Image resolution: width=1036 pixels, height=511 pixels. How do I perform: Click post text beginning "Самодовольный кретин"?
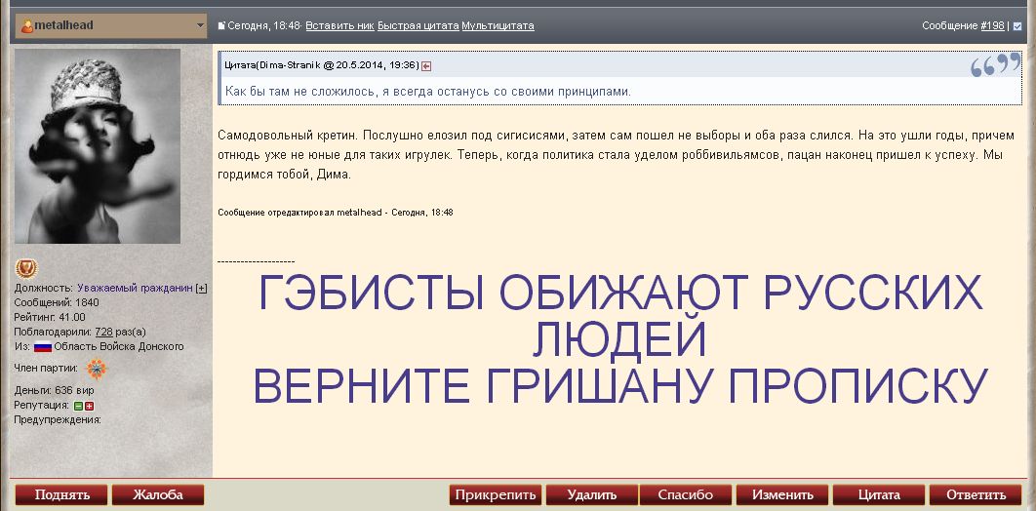pyautogui.click(x=616, y=155)
